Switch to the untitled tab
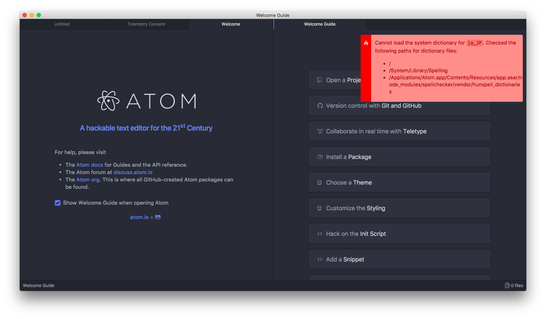The width and height of the screenshot is (546, 319). click(x=62, y=24)
